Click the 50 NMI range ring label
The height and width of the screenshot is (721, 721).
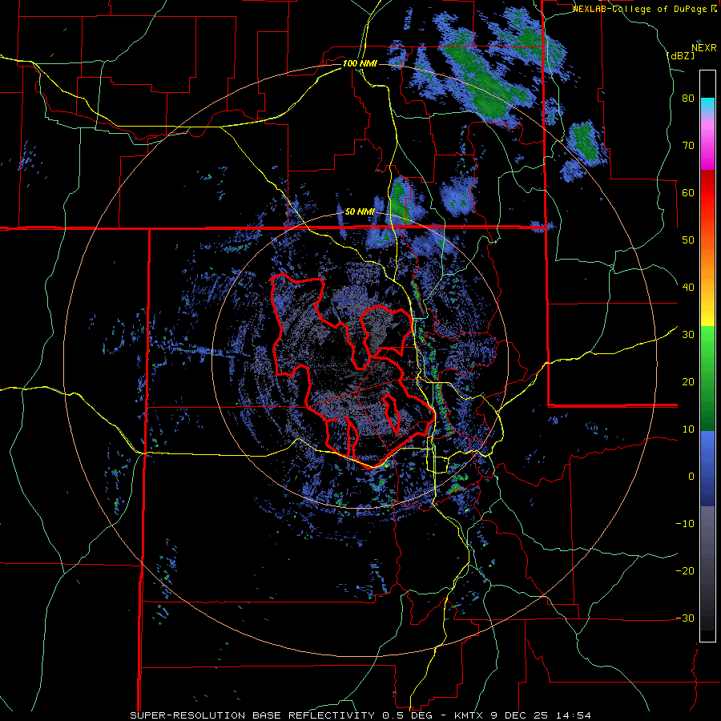click(360, 212)
